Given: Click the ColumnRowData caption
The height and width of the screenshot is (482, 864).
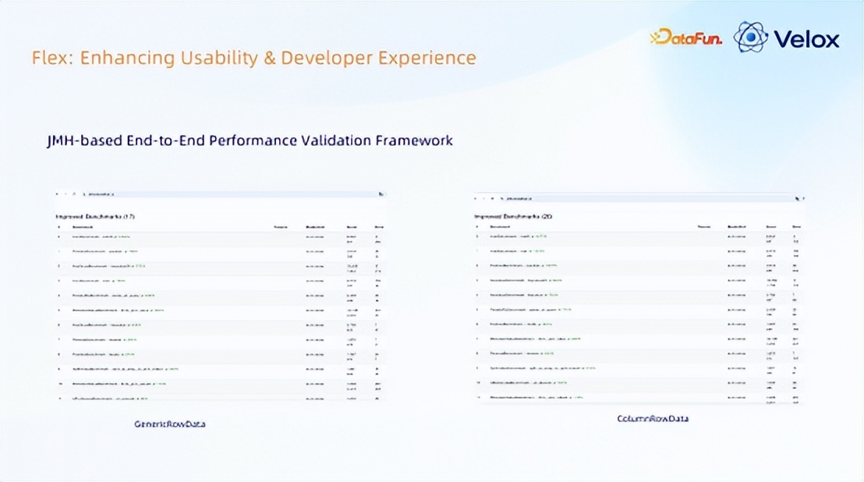Looking at the screenshot, I should click(x=653, y=419).
